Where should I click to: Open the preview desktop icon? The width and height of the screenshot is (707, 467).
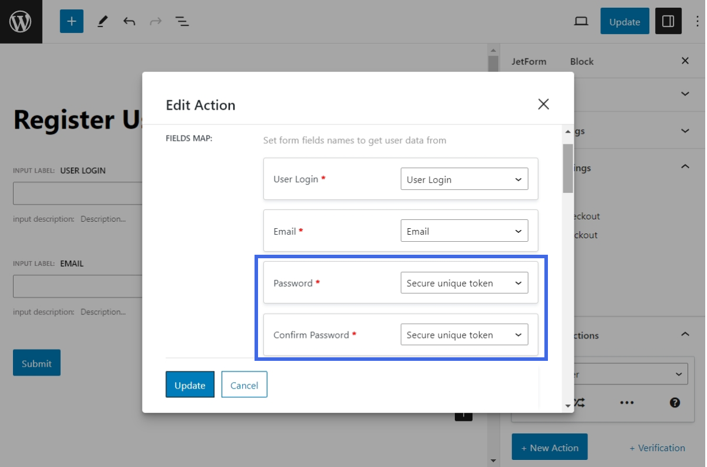pyautogui.click(x=581, y=21)
